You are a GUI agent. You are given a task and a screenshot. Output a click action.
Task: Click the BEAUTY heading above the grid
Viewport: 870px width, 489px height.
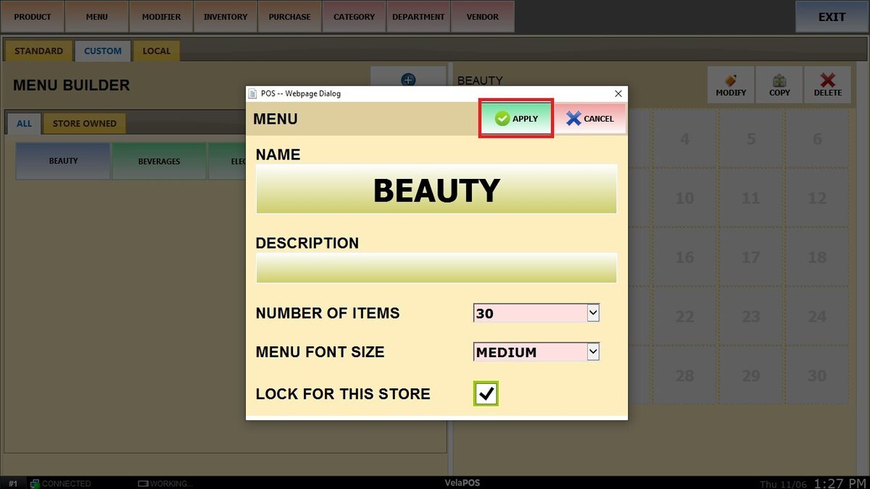[480, 80]
